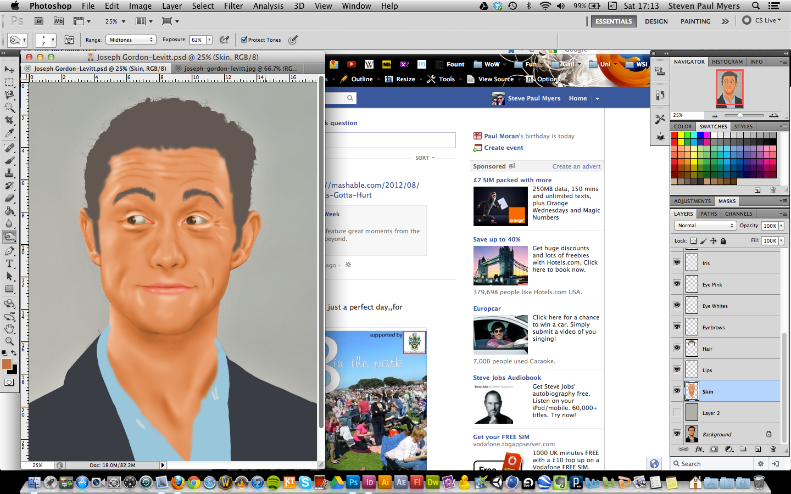The image size is (791, 494).
Task: Select the Move tool
Action: pyautogui.click(x=9, y=69)
